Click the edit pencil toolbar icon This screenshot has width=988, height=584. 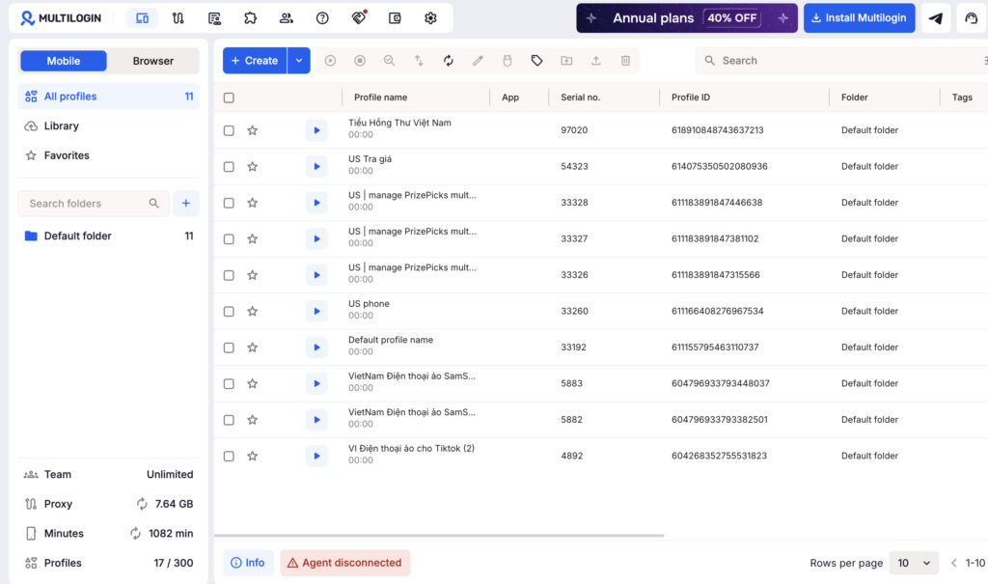[478, 61]
